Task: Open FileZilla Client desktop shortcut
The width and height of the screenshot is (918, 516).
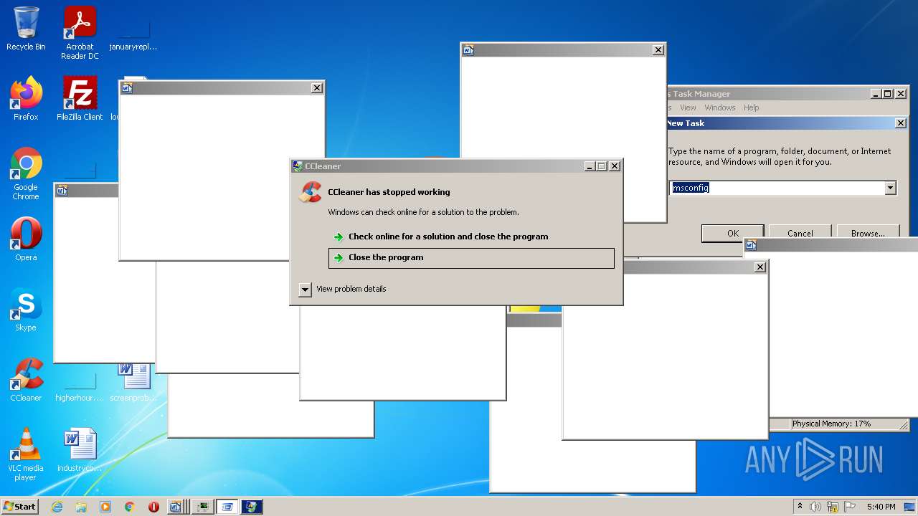Action: coord(80,99)
